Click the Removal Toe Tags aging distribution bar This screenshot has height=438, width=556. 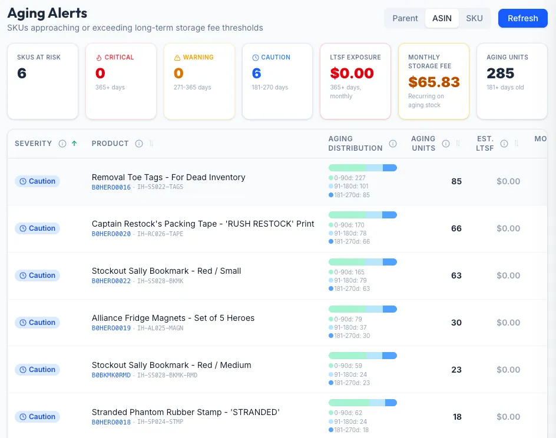pyautogui.click(x=362, y=168)
